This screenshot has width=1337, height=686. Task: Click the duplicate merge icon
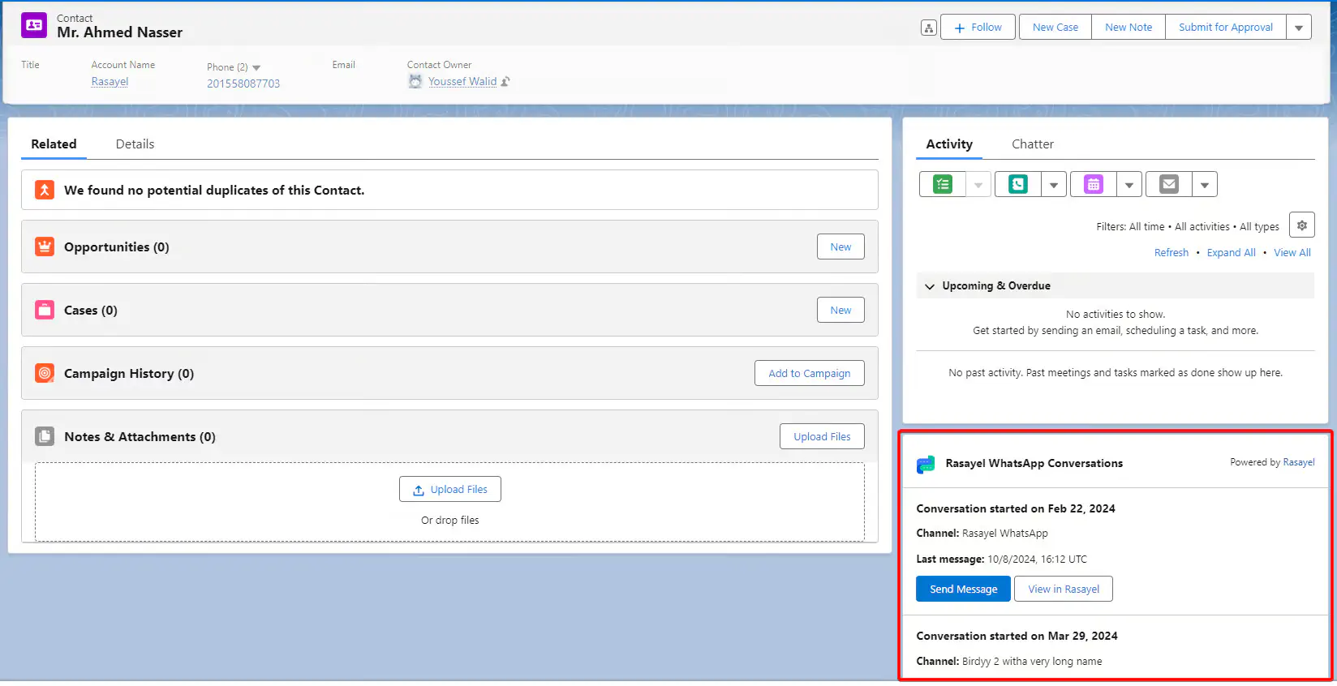click(45, 190)
